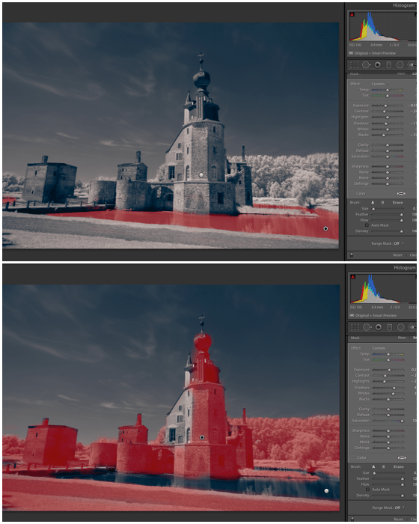The height and width of the screenshot is (524, 419).
Task: Click Dehaze slider handle in upper panel
Action: 388,150
